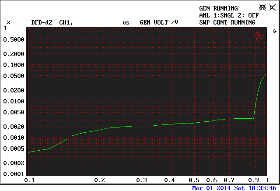280x191 pixels.
Task: Click the 'vs' label in graph header
Action: point(126,23)
